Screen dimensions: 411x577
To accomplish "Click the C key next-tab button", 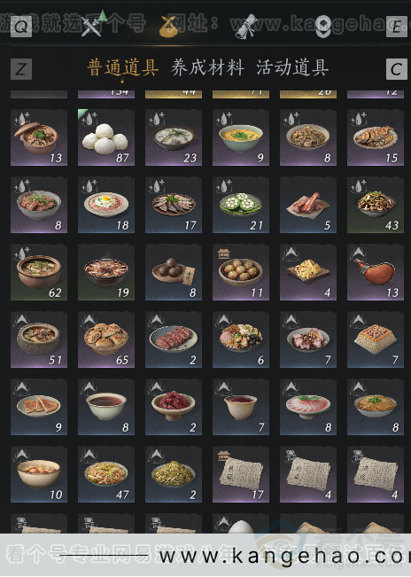I will 396,69.
